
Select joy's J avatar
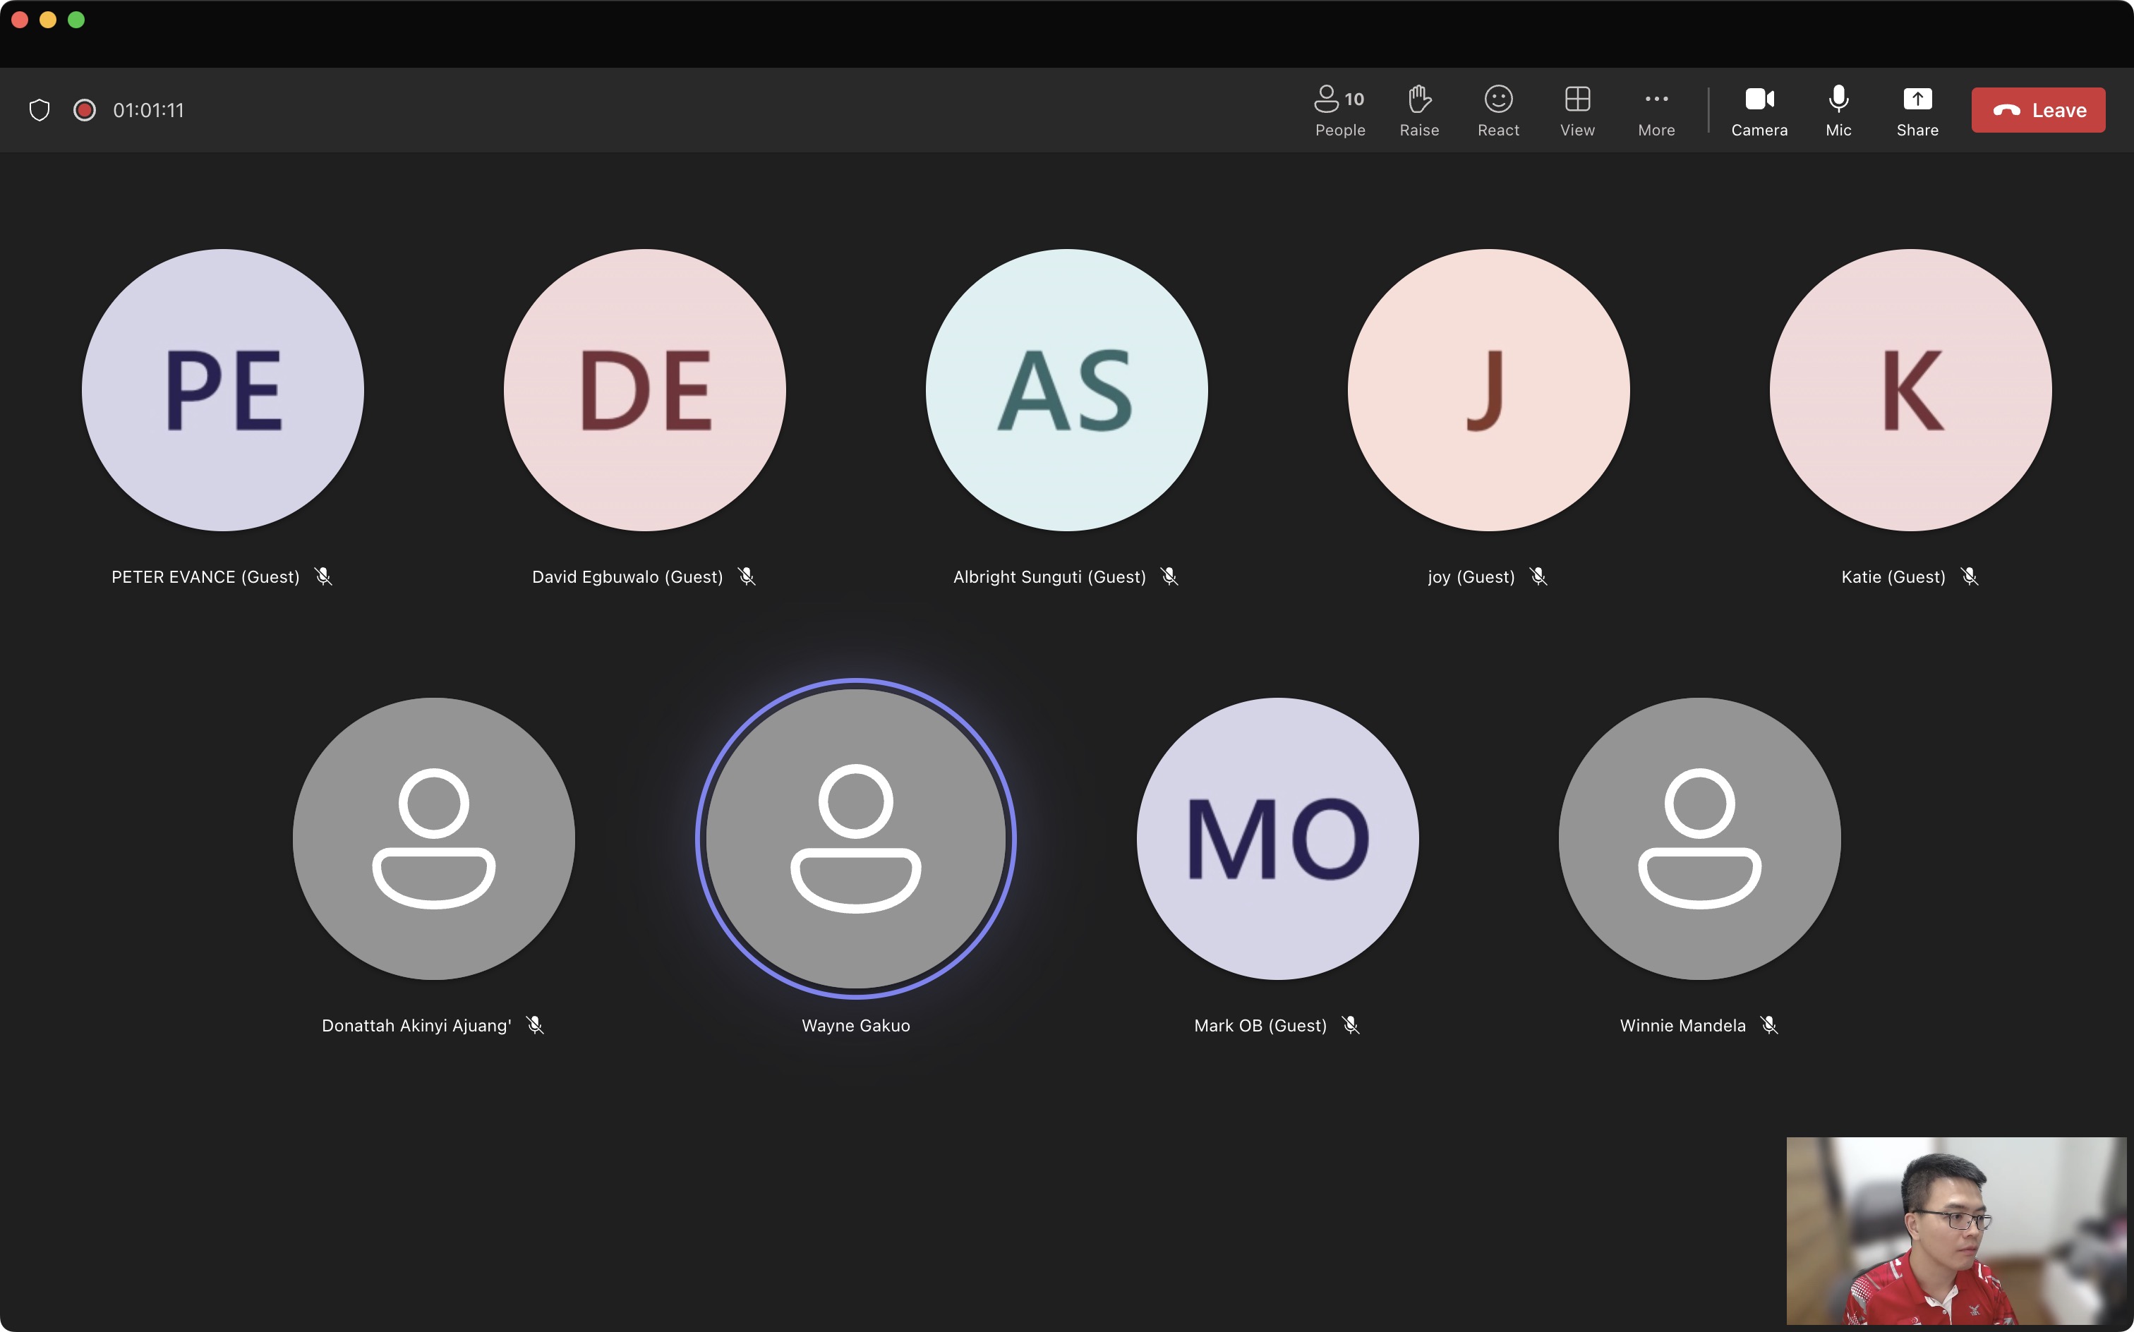[1488, 389]
